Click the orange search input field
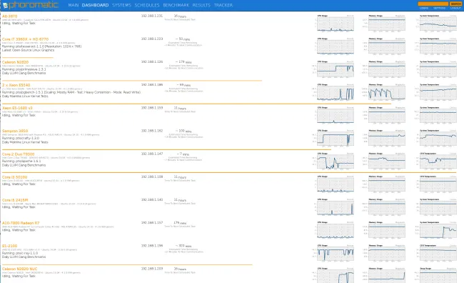 coord(433,4)
